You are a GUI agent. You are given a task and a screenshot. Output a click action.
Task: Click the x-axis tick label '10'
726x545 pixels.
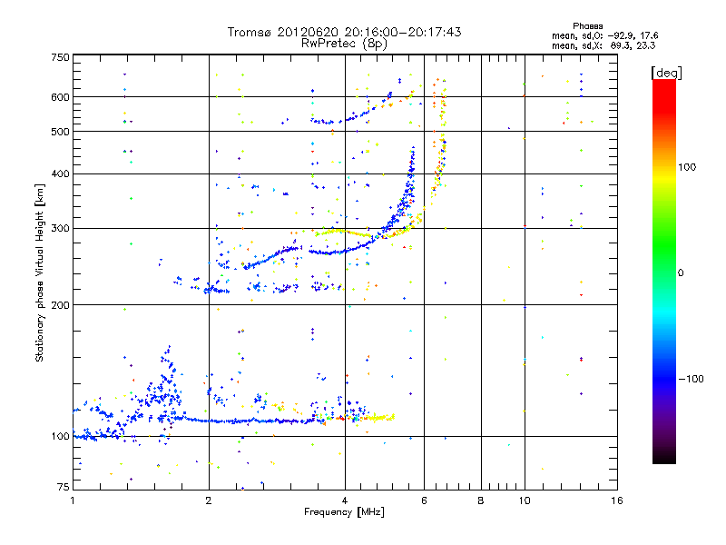pyautogui.click(x=525, y=500)
